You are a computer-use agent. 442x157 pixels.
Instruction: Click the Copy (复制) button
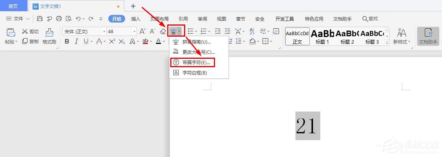pyautogui.click(x=30, y=41)
